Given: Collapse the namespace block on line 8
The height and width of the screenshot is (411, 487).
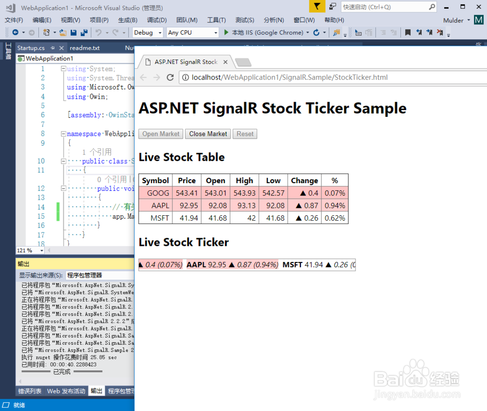Looking at the screenshot, I should pos(63,134).
